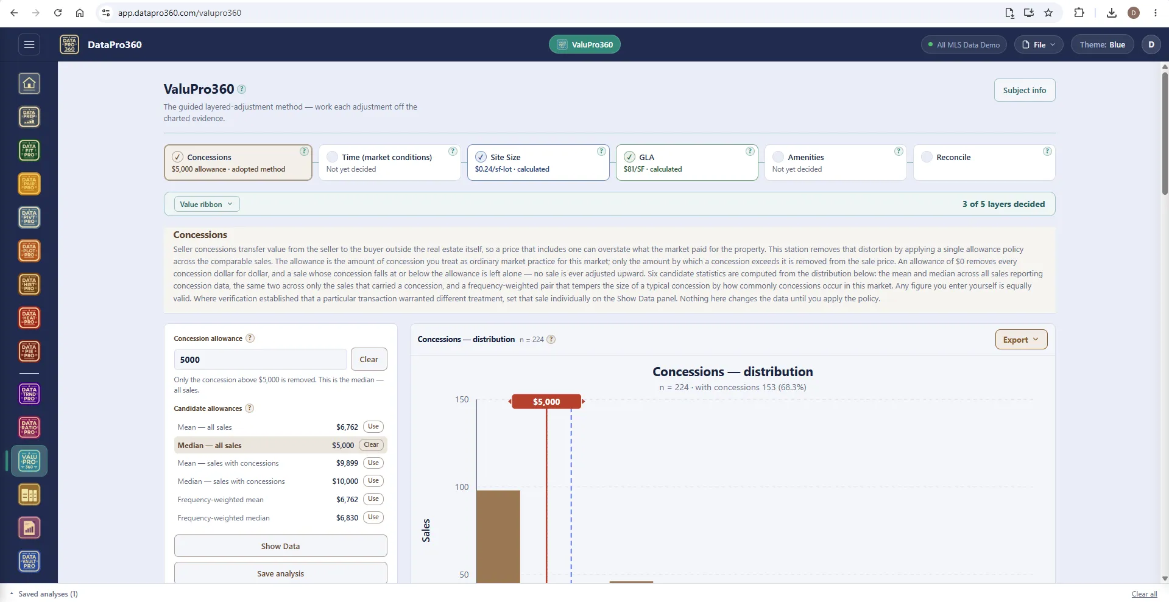Click the Save analysis button
Image resolution: width=1169 pixels, height=602 pixels.
point(280,573)
